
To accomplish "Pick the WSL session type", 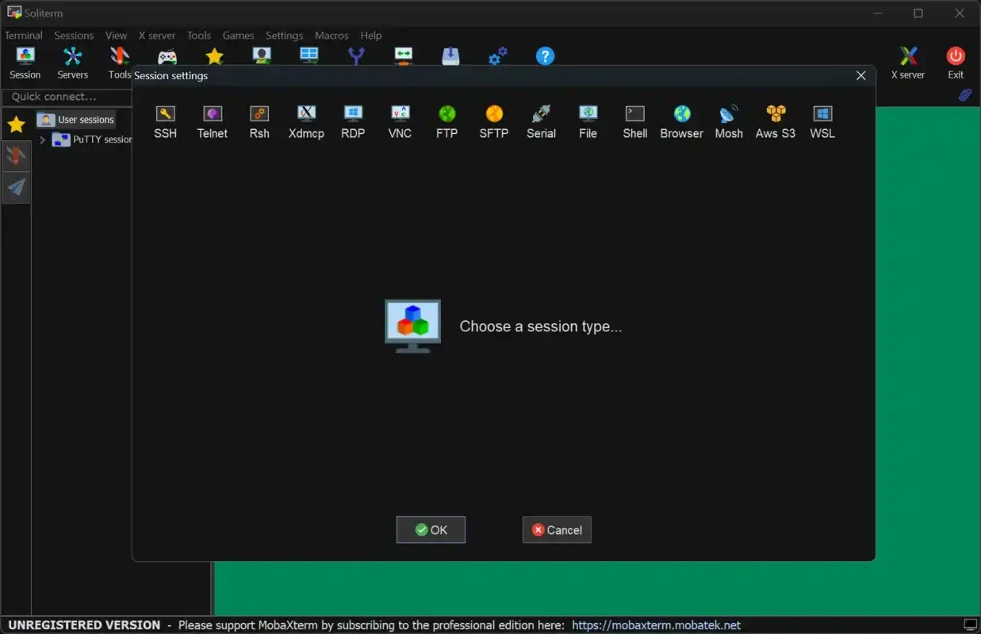I will (822, 123).
